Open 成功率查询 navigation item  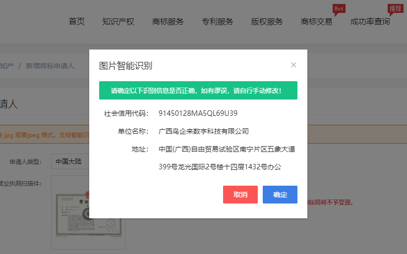[x=370, y=21]
